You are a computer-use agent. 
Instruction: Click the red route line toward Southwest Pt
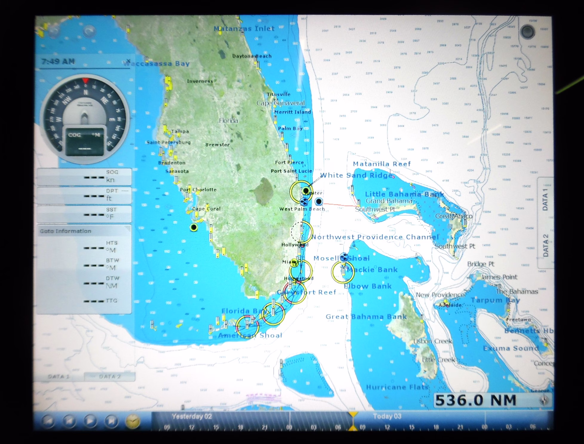pos(340,205)
